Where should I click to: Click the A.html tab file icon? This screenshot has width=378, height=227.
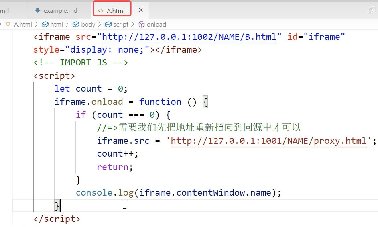tap(101, 11)
